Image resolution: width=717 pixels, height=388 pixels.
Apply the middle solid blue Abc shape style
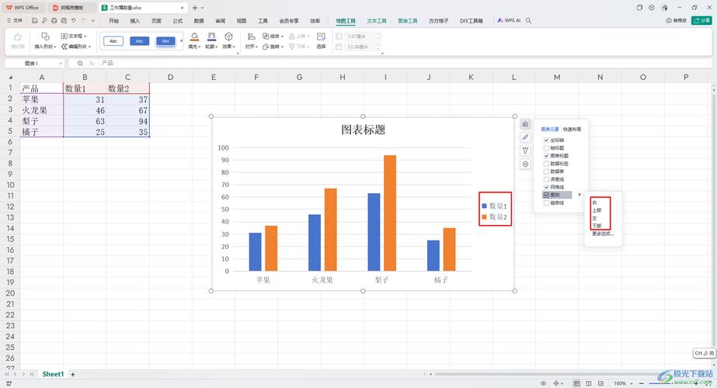(x=140, y=41)
